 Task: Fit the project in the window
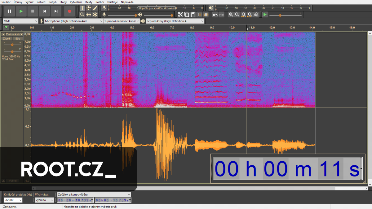pyautogui.click(x=250, y=15)
